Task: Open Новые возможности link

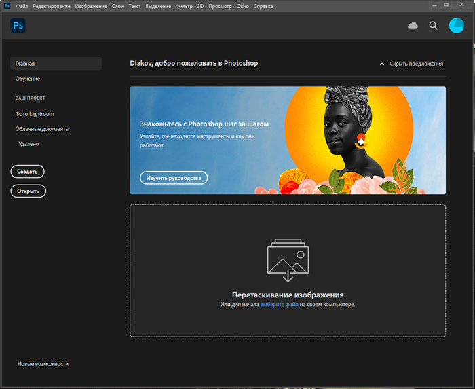Action: click(x=43, y=364)
